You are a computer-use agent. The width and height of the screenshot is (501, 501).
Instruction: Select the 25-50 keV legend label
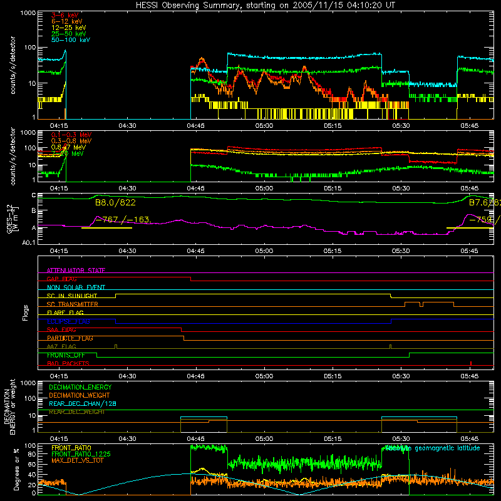click(69, 34)
